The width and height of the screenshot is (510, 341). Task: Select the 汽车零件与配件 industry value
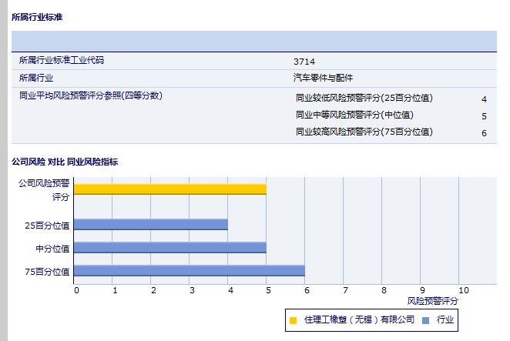pos(323,78)
